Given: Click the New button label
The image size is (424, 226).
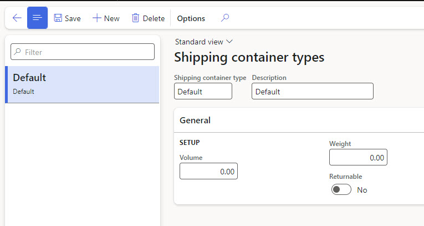Looking at the screenshot, I should tap(112, 18).
